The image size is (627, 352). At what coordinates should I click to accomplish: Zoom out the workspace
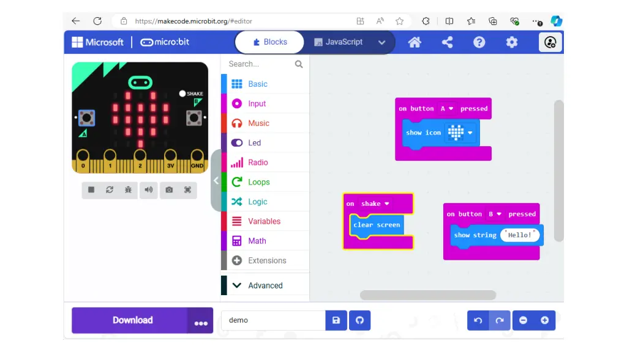[523, 320]
